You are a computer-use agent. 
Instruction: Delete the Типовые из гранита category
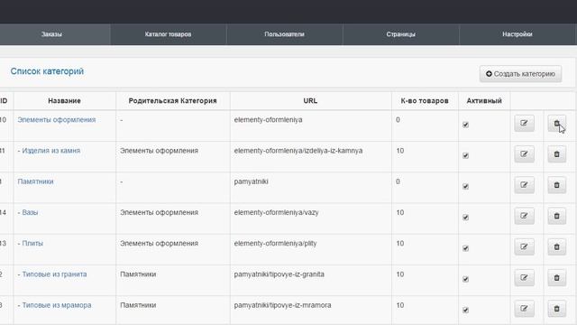557,278
